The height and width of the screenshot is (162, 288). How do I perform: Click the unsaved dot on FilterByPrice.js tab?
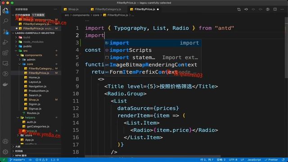click(x=158, y=9)
